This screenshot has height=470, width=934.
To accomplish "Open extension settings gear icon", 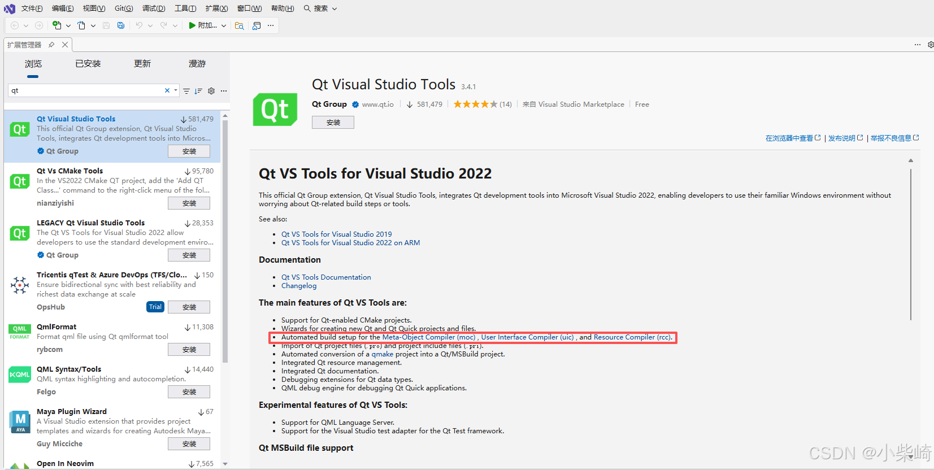I will 211,91.
